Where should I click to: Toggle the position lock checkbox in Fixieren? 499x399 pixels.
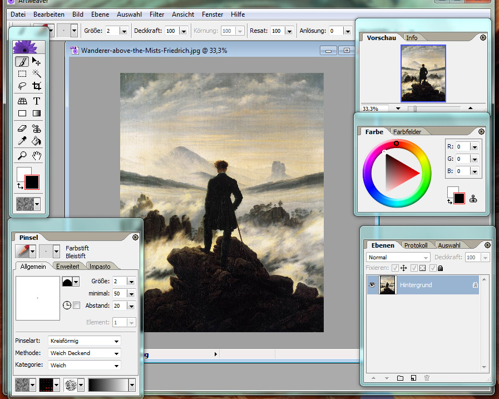[x=395, y=268]
